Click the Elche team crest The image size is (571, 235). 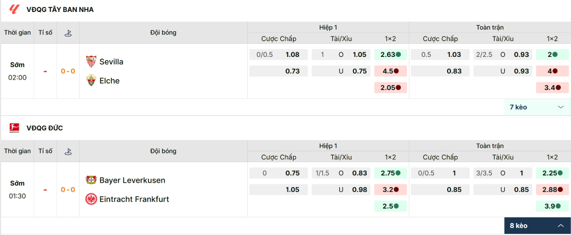coord(91,81)
